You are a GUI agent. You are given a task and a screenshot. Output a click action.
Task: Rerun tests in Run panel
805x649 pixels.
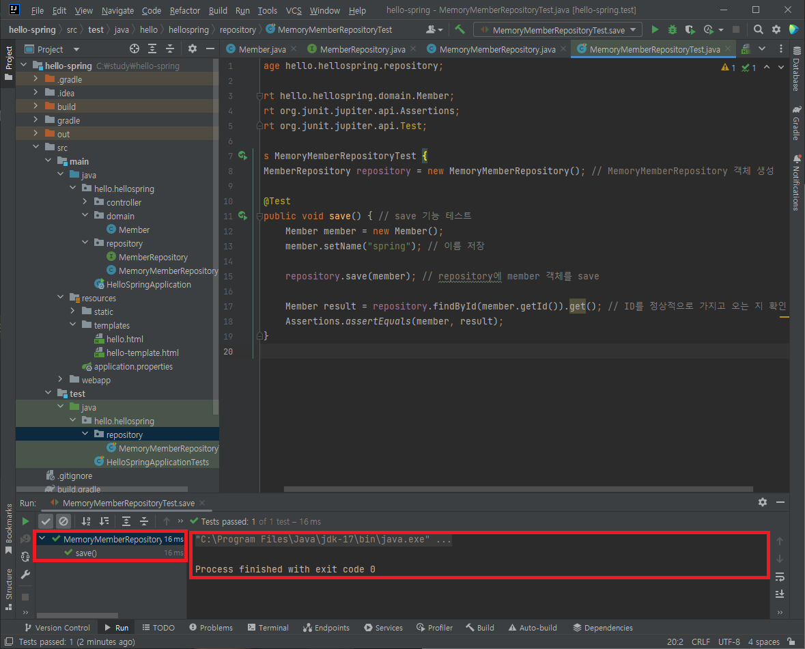(25, 521)
